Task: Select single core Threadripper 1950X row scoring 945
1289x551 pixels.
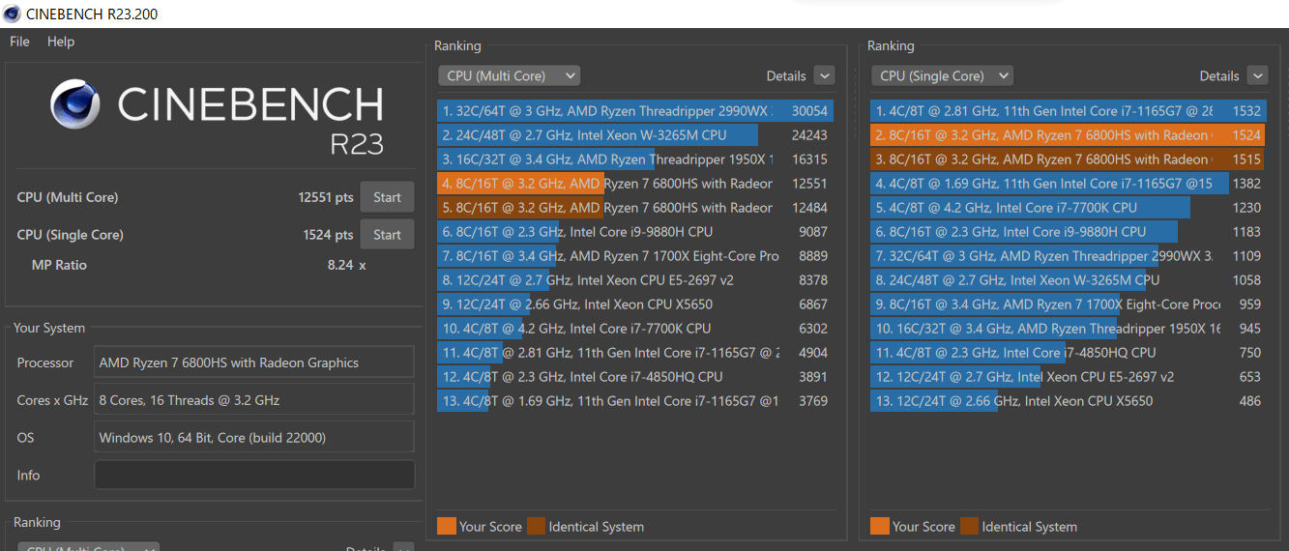Action: (x=1069, y=329)
